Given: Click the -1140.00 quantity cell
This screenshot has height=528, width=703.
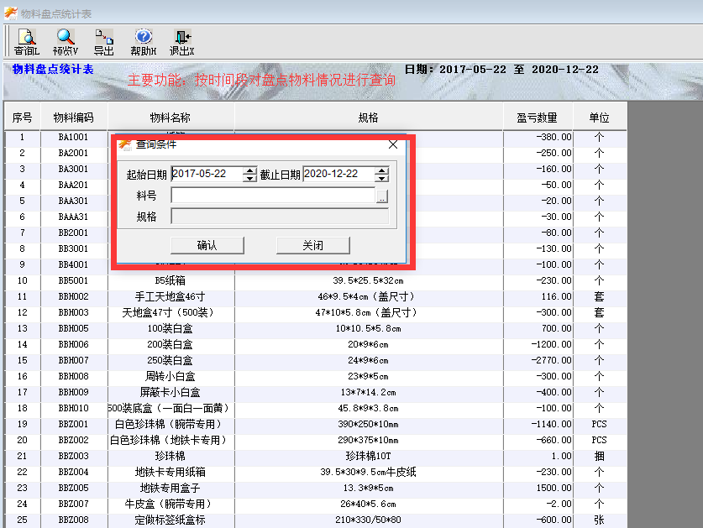Looking at the screenshot, I should click(538, 425).
